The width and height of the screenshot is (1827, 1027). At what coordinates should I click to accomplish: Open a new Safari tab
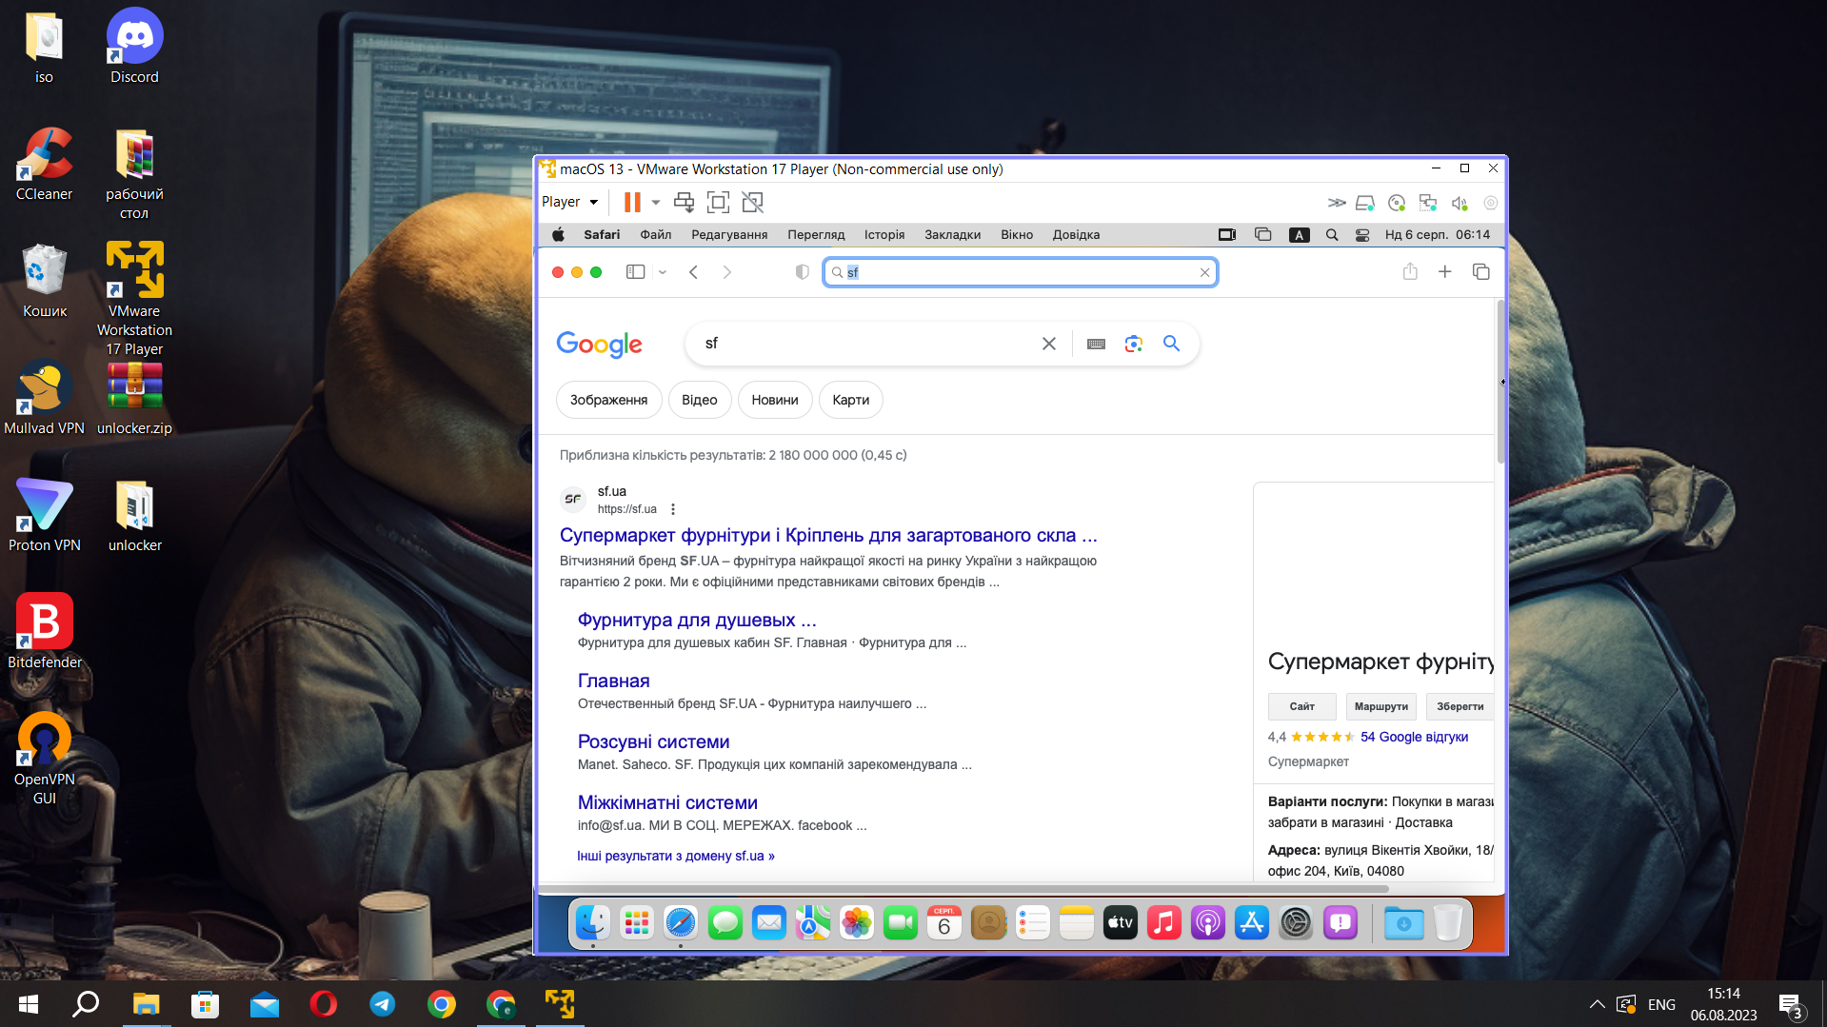[1444, 272]
